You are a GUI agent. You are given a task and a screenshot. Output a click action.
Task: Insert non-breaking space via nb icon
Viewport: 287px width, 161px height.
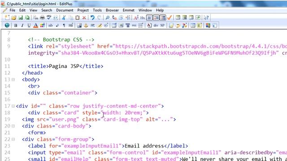[51, 25]
